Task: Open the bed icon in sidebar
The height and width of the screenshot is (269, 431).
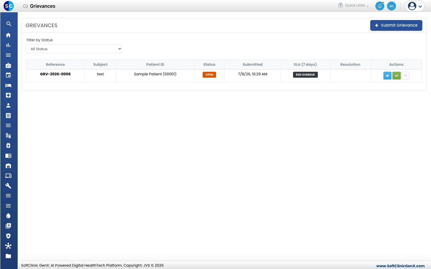Action: tap(8, 85)
